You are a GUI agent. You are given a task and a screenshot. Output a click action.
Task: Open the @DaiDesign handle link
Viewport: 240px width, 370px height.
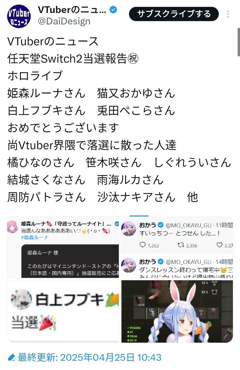(64, 21)
